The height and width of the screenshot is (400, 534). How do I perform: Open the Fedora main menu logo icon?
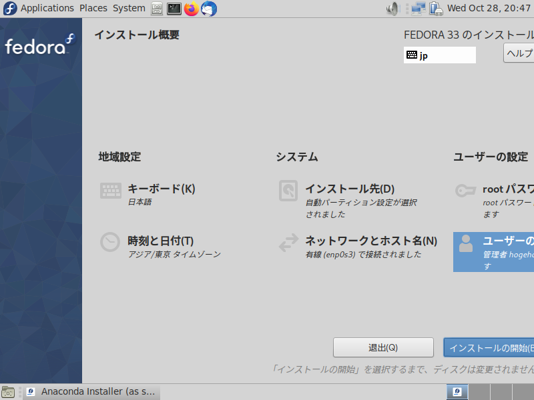tap(10, 8)
